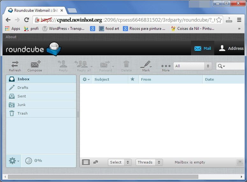Show more bookmarks chevron

[x=239, y=29]
